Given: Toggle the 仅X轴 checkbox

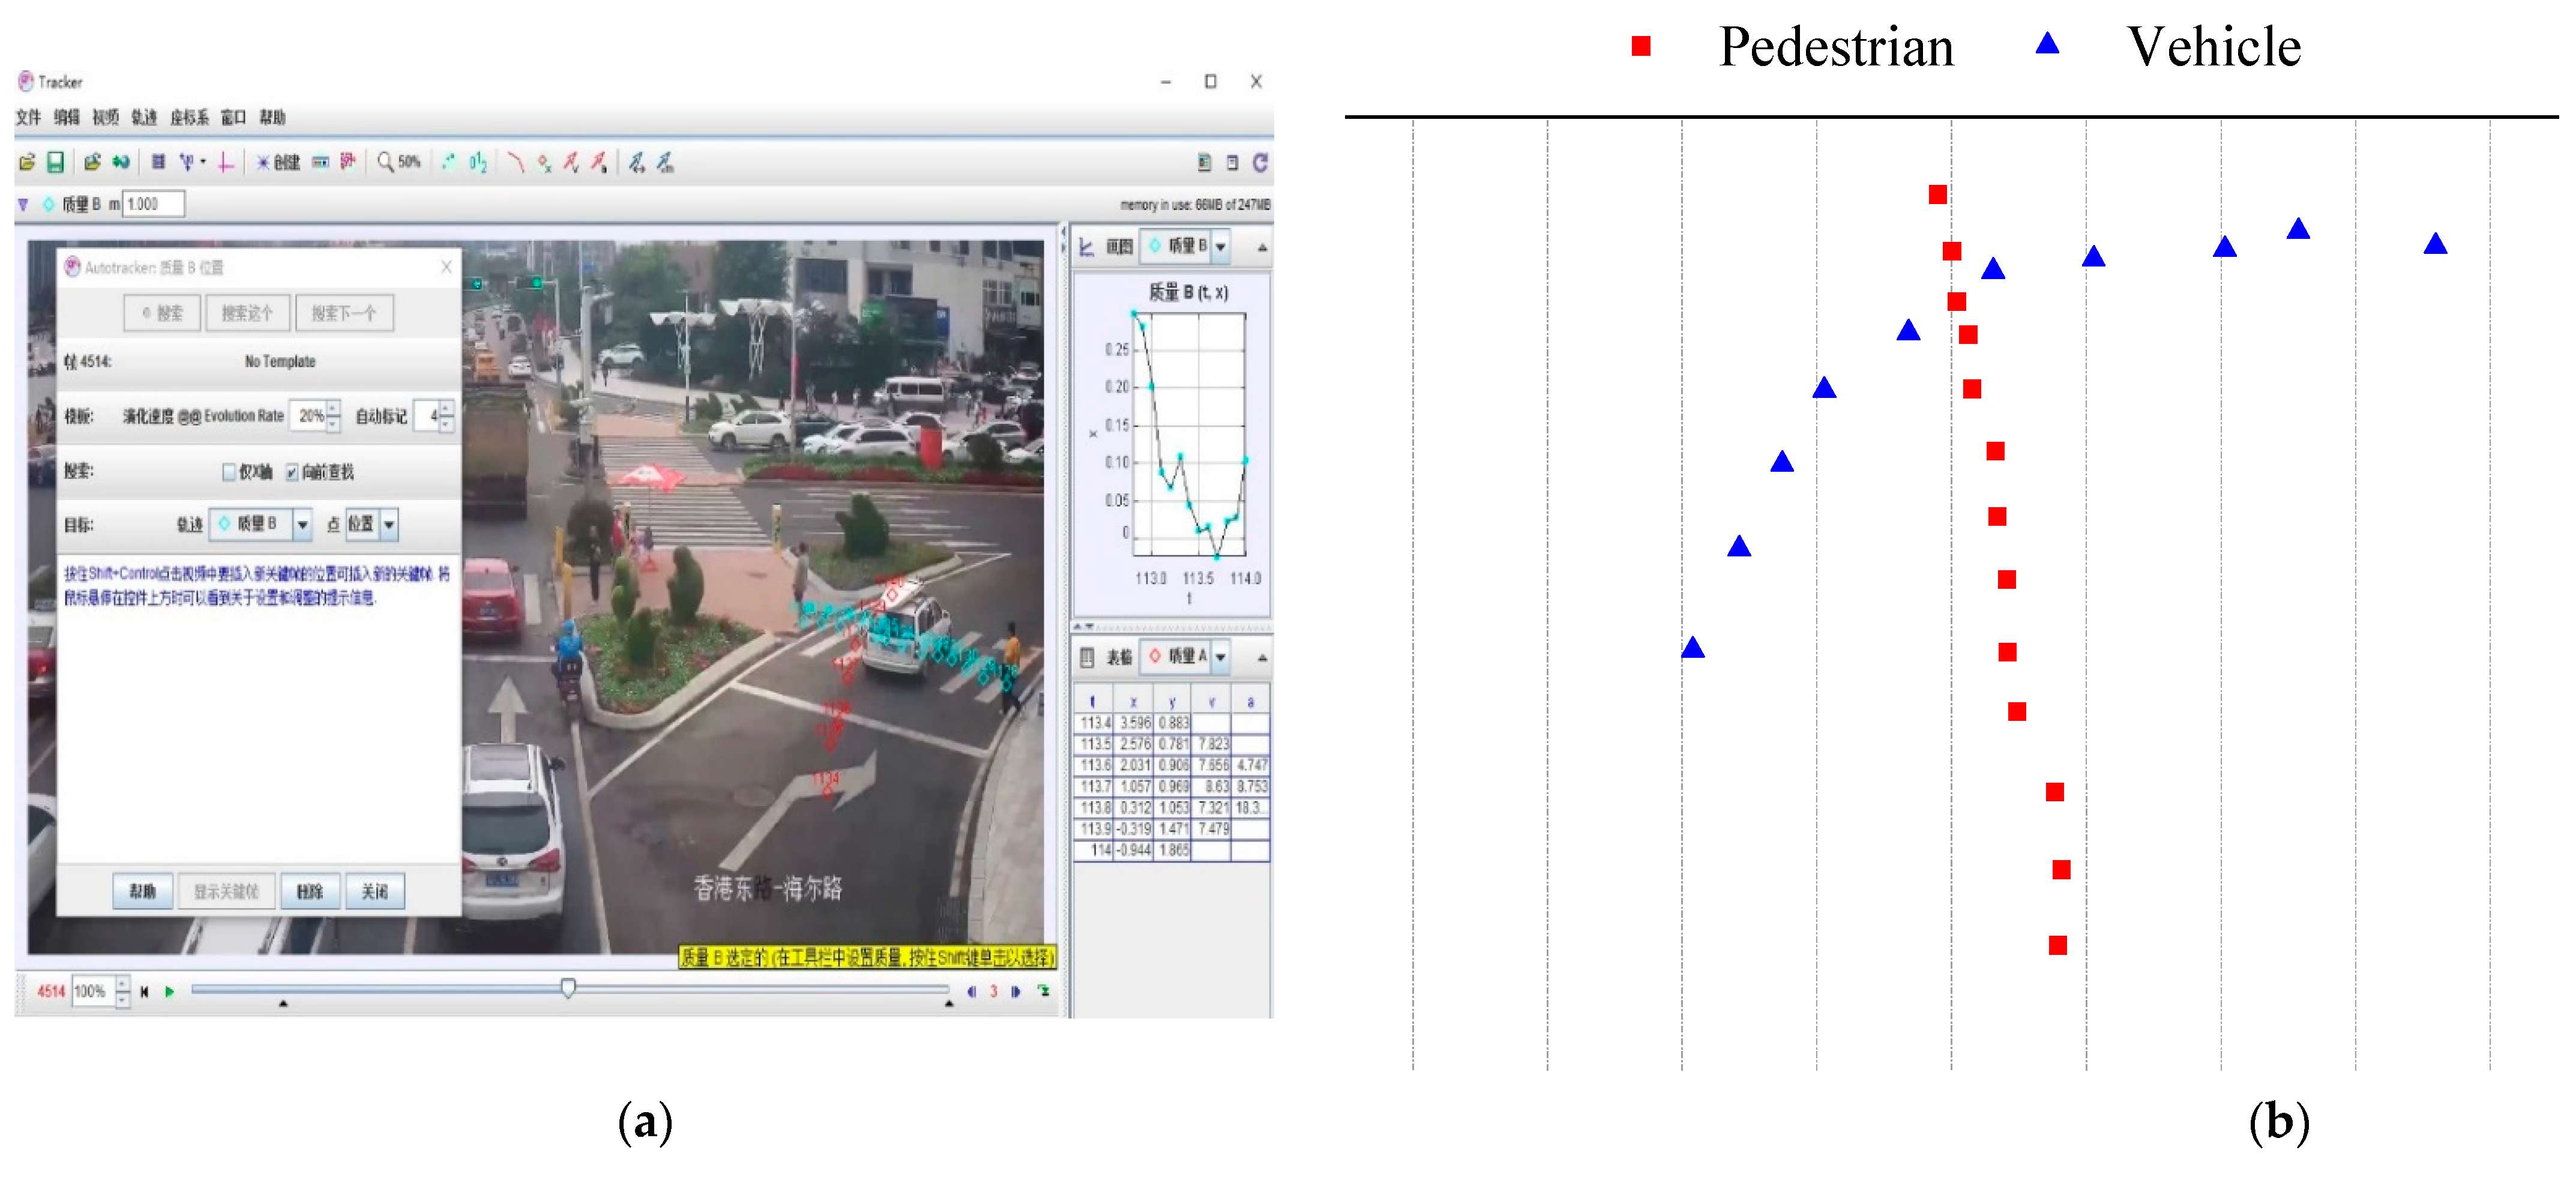Looking at the screenshot, I should 229,472.
